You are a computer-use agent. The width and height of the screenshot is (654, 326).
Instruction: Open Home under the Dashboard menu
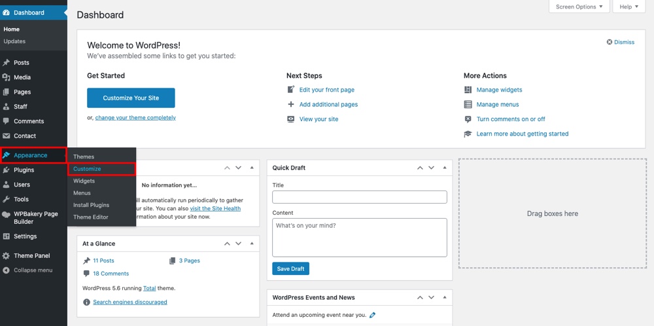(x=12, y=29)
